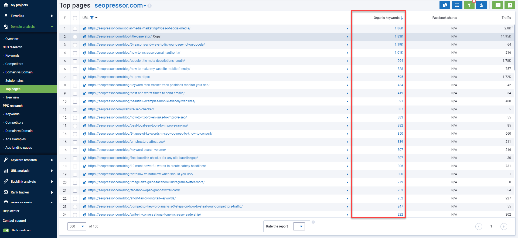Expand row arrow for types-of-social-media URL

click(347, 29)
